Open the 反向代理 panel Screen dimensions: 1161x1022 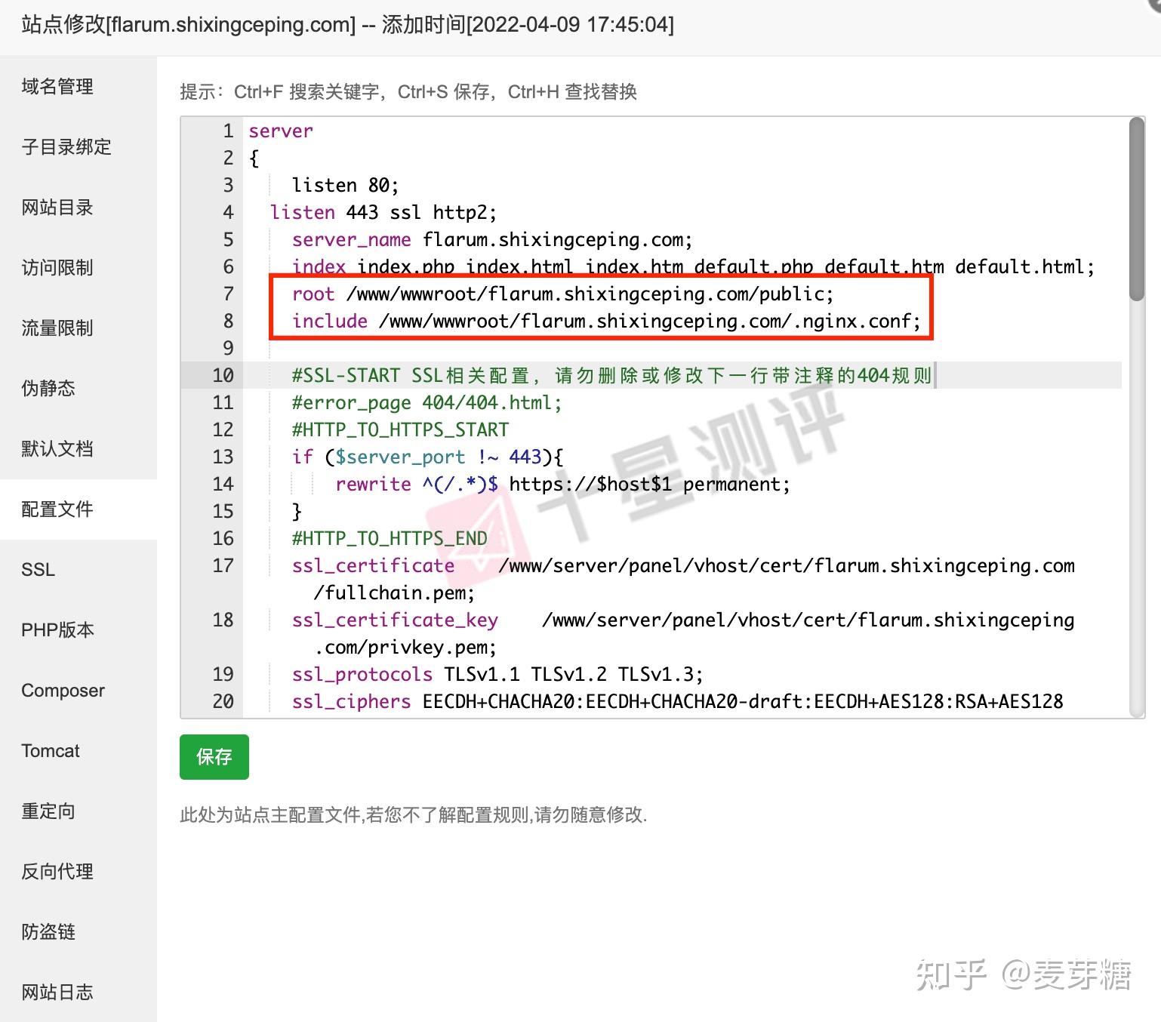tap(56, 871)
